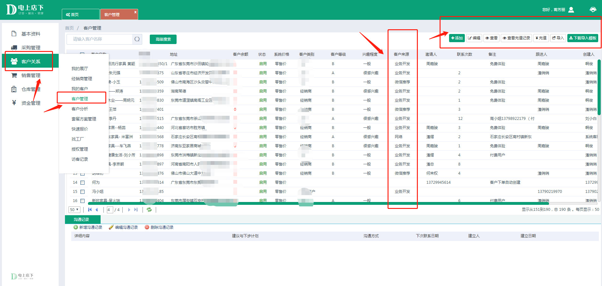Go to the first page of results
Image resolution: width=602 pixels, height=286 pixels.
90,210
